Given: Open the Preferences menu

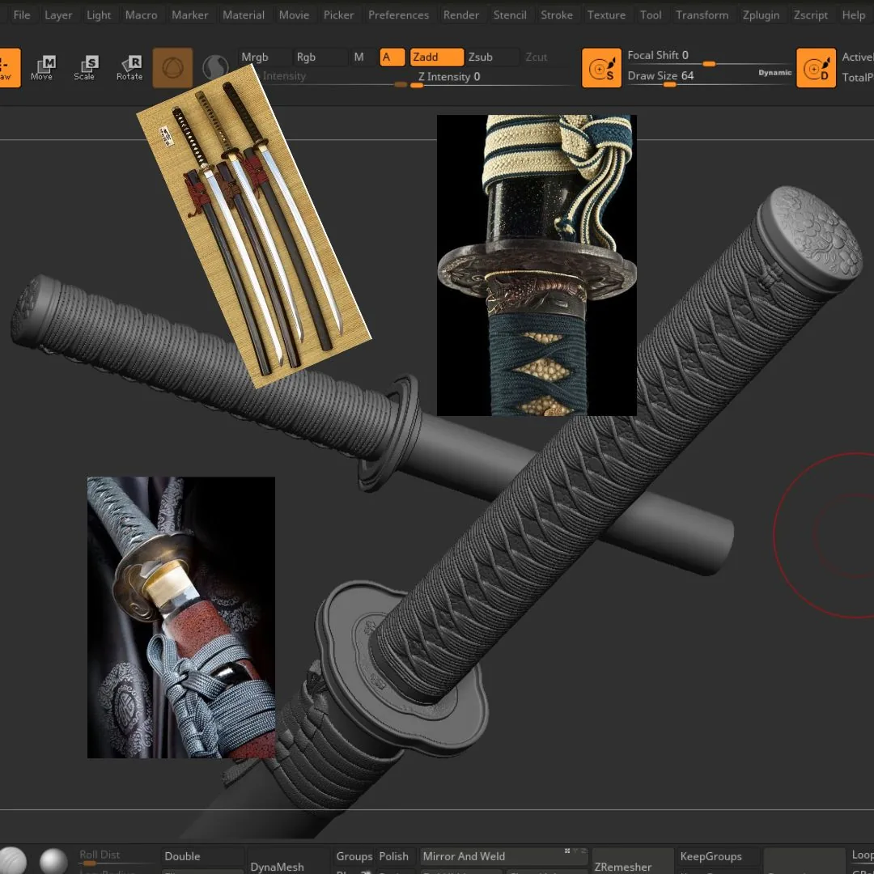Looking at the screenshot, I should pos(398,15).
